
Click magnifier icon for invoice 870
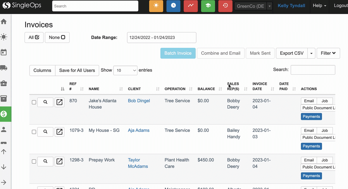[x=45, y=102]
